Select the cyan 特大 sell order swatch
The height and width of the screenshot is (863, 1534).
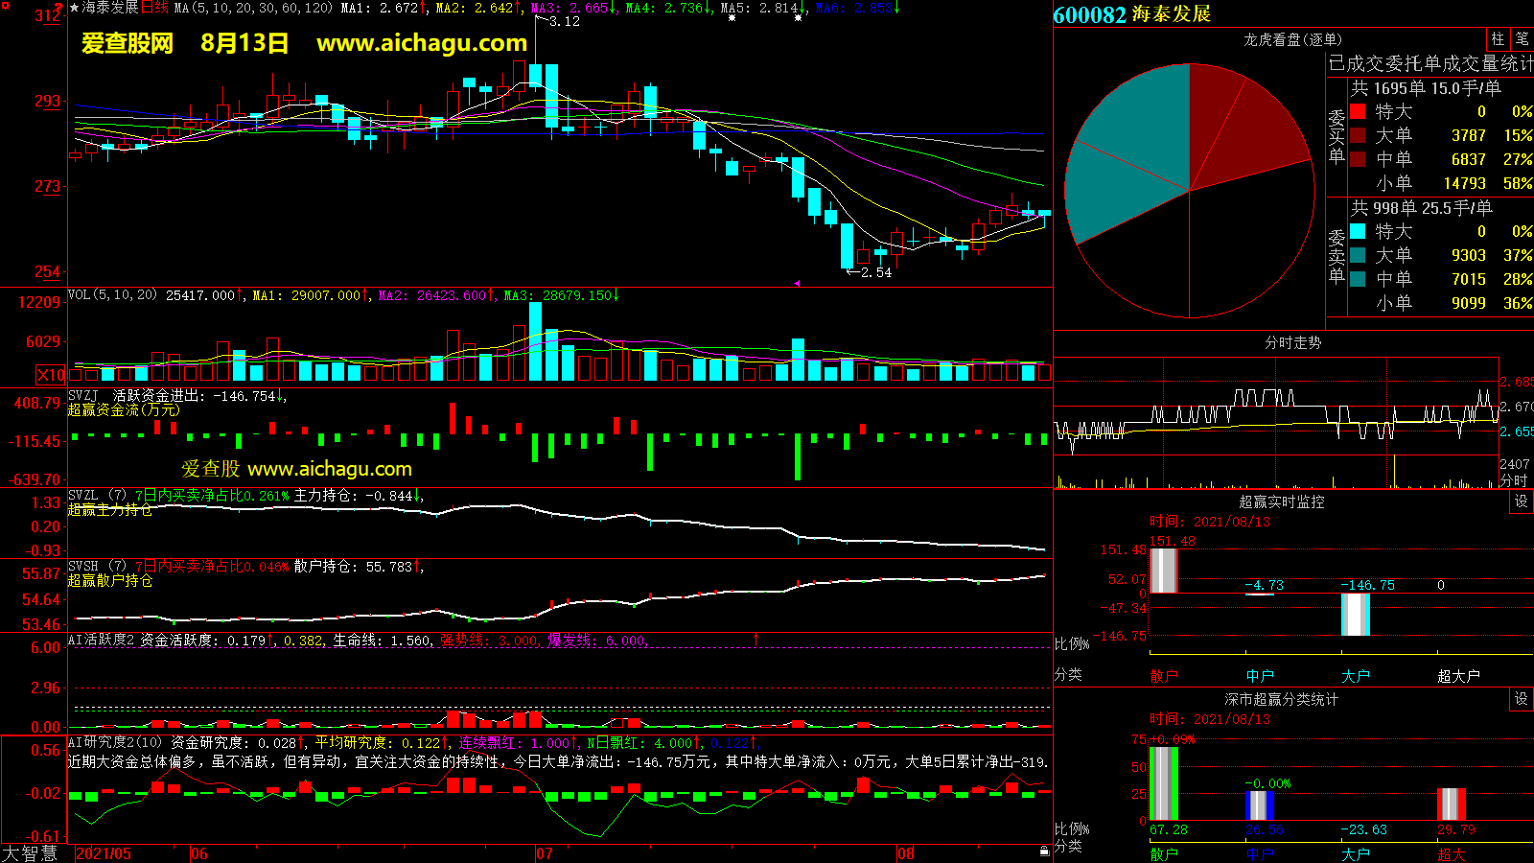1358,231
